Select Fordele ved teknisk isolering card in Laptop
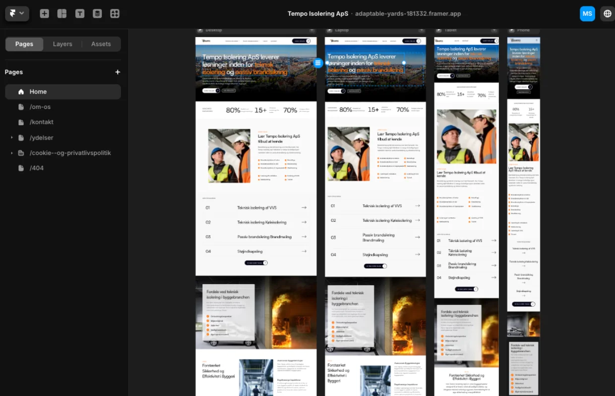Viewport: 615px width, 396px height. point(350,315)
